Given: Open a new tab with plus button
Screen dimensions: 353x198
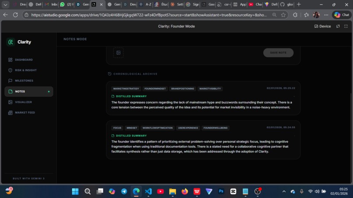Looking at the screenshot, I should click(299, 4).
